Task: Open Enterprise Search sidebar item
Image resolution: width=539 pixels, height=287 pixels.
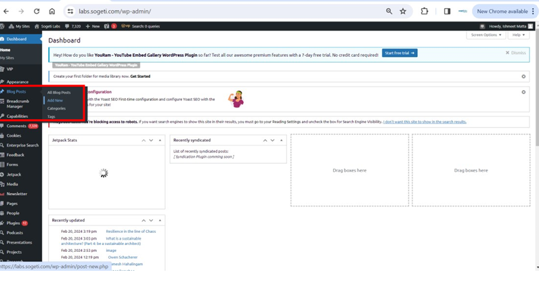Action: pyautogui.click(x=20, y=145)
